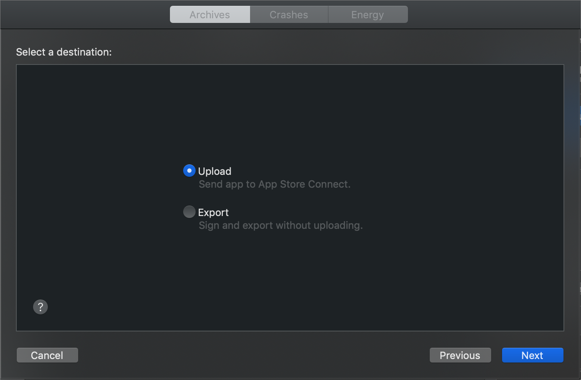This screenshot has height=380, width=581.
Task: Cancel the distribution dialog
Action: [x=47, y=355]
